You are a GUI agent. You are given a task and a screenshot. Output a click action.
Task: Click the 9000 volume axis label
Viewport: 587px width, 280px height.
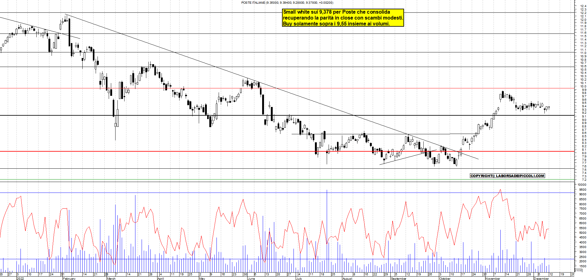click(x=583, y=194)
